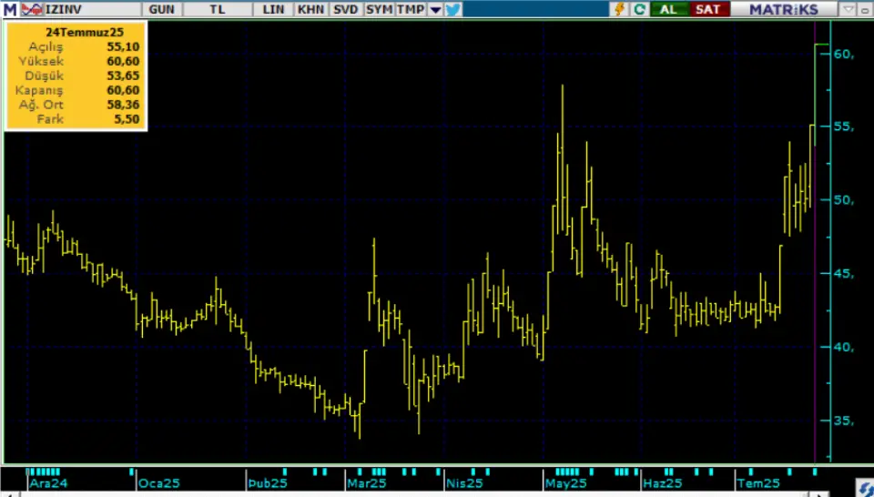Click the orange lightning bolt icon
Screen dimensions: 874x497
[x=619, y=9]
